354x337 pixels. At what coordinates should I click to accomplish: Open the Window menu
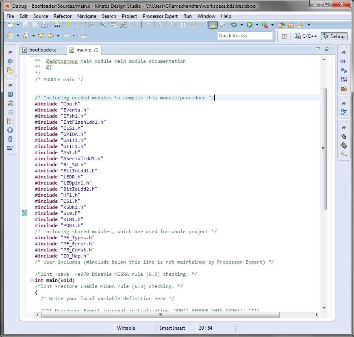(x=206, y=16)
